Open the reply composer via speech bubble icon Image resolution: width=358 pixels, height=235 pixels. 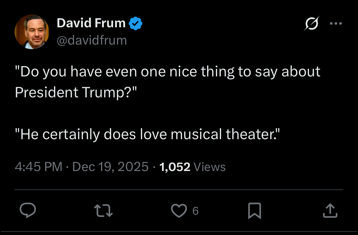coord(28,211)
